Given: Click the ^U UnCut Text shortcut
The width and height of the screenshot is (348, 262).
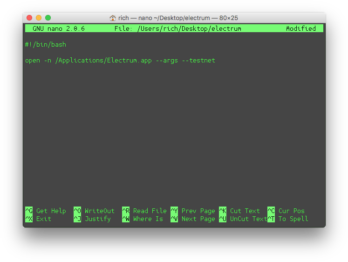Looking at the screenshot, I should pyautogui.click(x=243, y=219).
